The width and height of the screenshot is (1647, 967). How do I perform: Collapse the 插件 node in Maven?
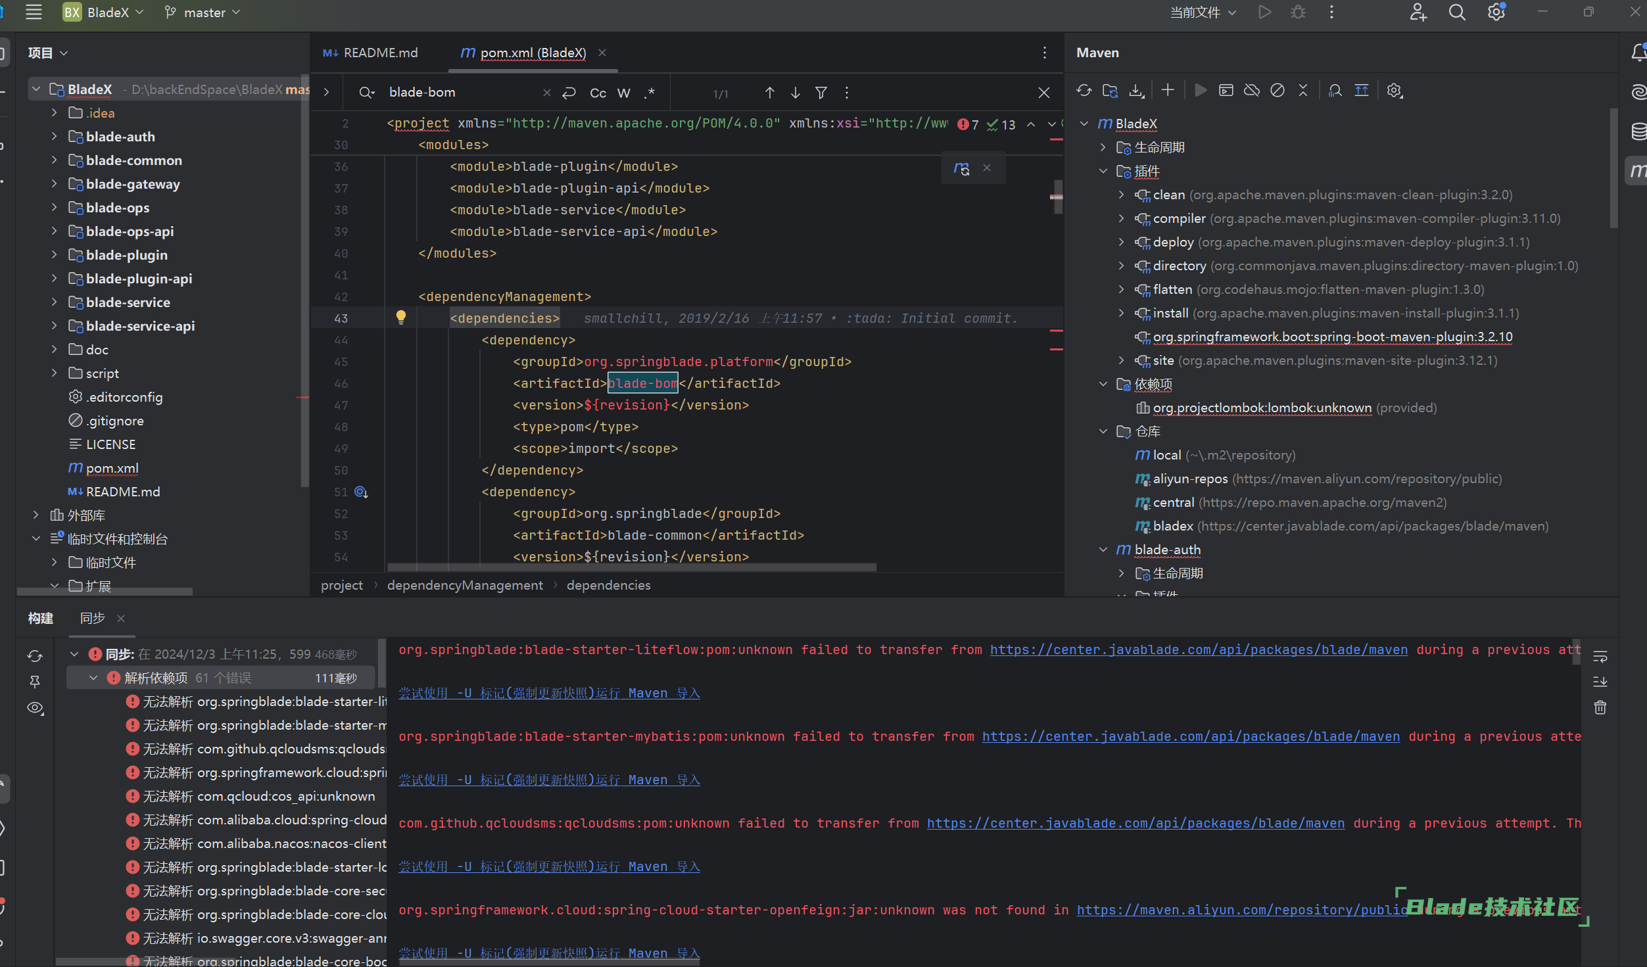point(1103,171)
